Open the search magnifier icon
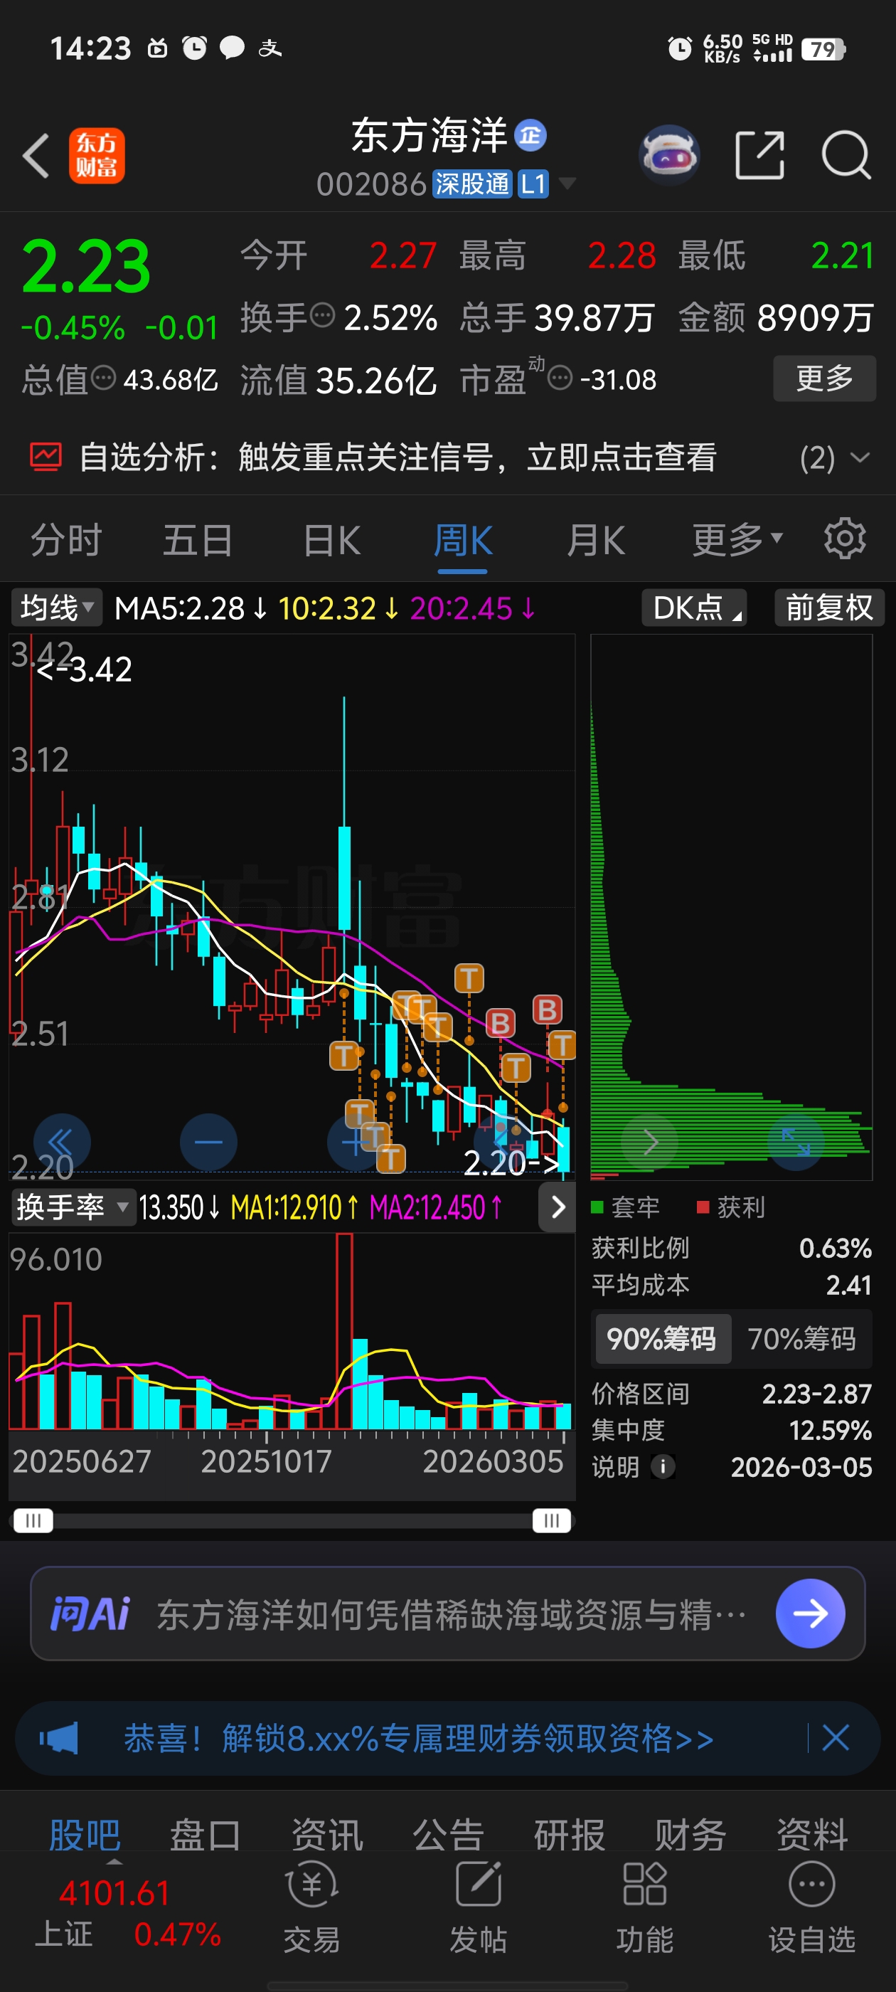 846,155
